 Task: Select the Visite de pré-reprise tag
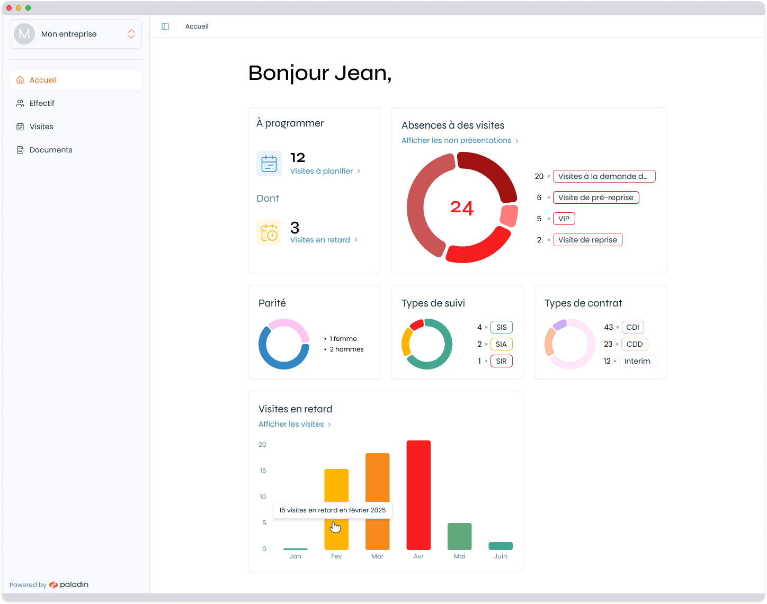pyautogui.click(x=595, y=197)
